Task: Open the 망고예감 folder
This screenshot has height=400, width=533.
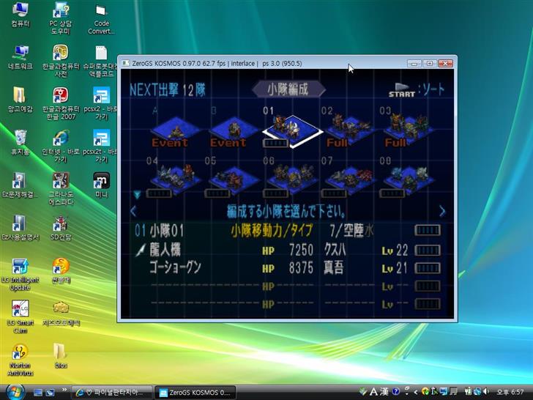Action: coord(20,100)
